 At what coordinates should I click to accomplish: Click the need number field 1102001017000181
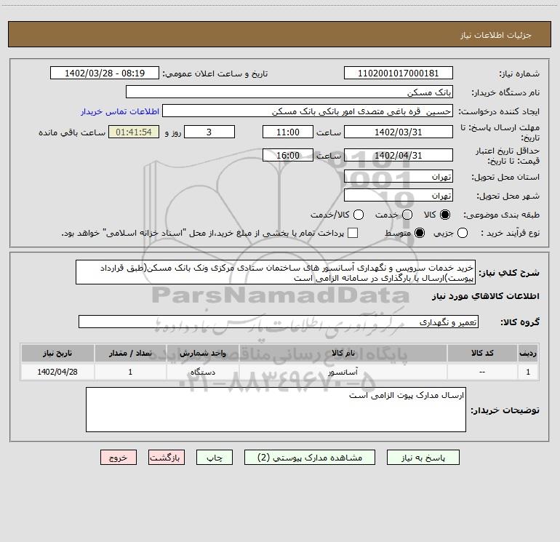399,73
